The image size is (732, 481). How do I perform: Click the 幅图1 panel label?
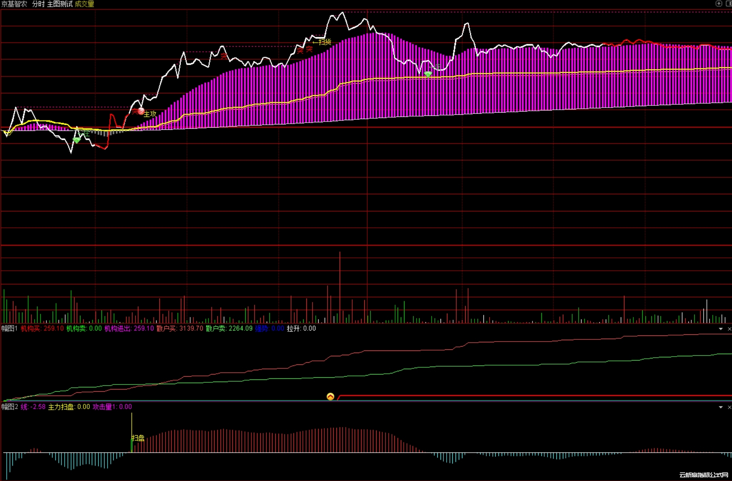coord(9,329)
